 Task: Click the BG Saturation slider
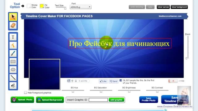pos(101,91)
